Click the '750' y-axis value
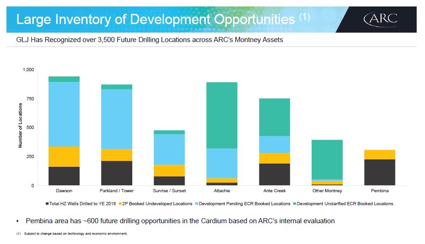The width and height of the screenshot is (425, 244). pyautogui.click(x=31, y=98)
